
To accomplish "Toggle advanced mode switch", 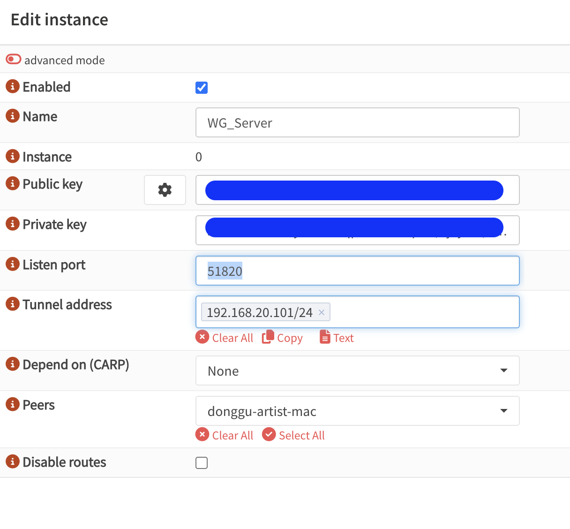I will pyautogui.click(x=14, y=60).
